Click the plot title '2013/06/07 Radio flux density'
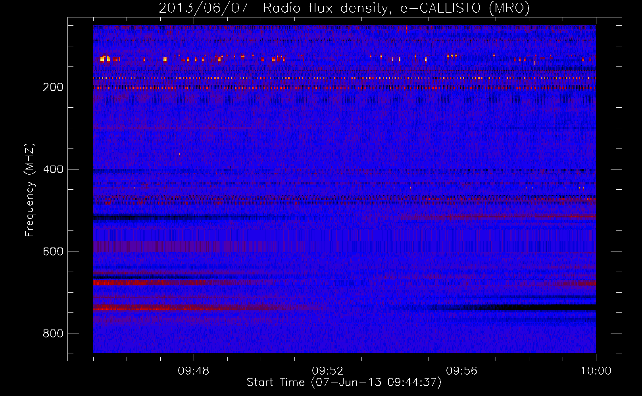 (x=344, y=8)
